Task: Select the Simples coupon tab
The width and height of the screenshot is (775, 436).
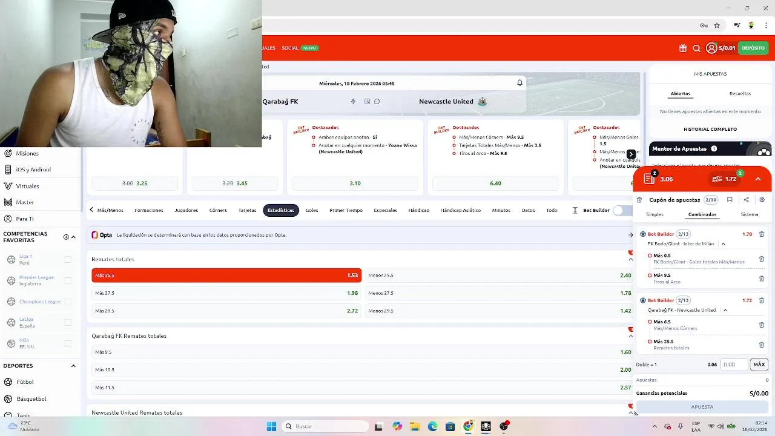Action: (x=655, y=214)
